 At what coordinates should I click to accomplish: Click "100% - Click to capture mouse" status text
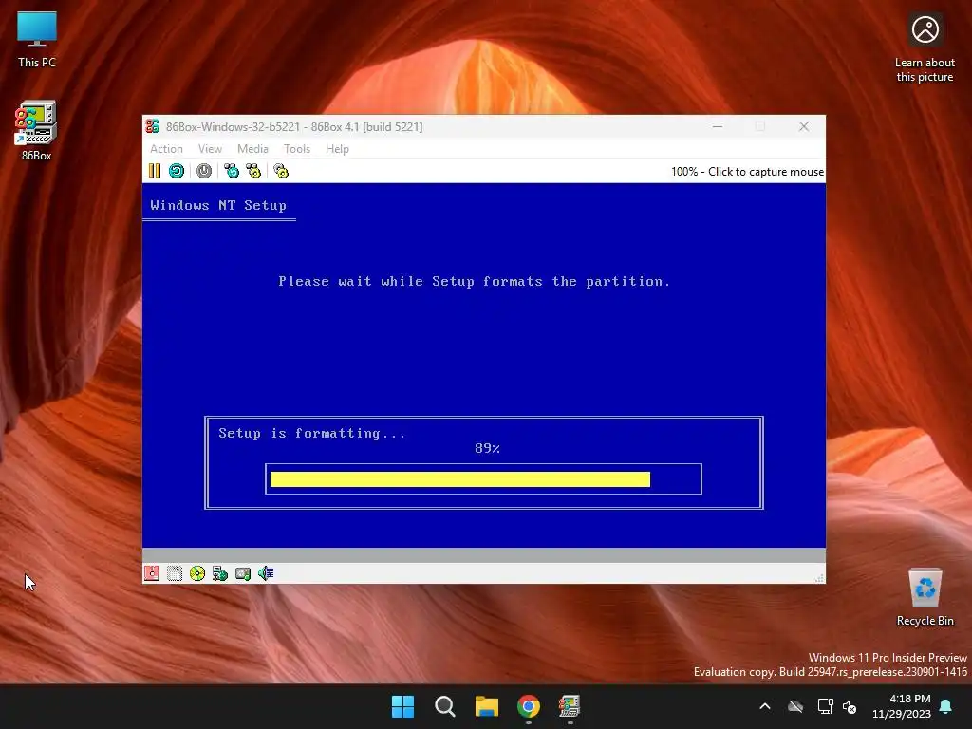(x=748, y=172)
